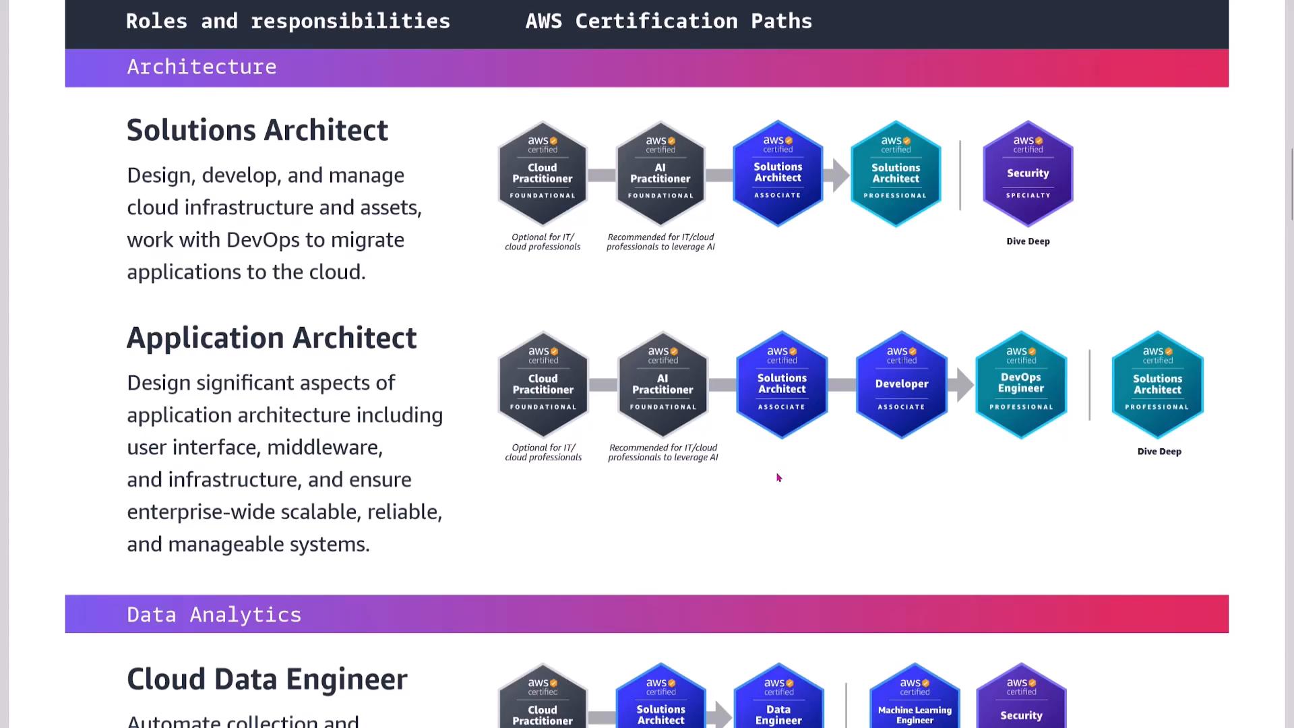This screenshot has width=1294, height=728.
Task: Select Solutions Architect Professional badge in Solutions Architect row
Action: (896, 174)
